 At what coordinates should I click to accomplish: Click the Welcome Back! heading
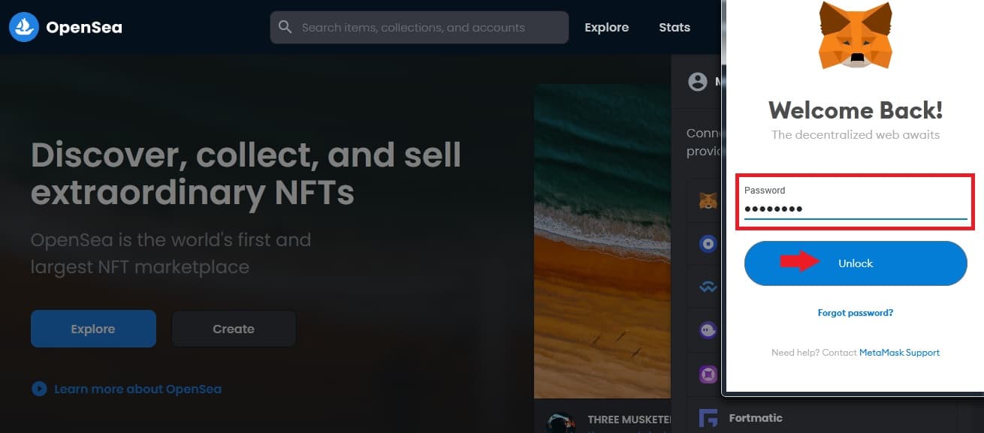[856, 110]
